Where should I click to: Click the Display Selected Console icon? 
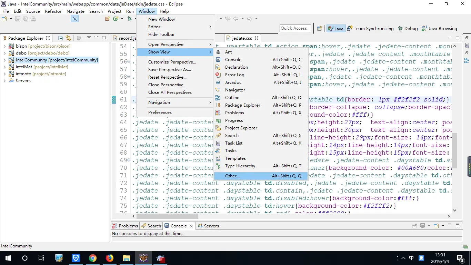point(422,226)
